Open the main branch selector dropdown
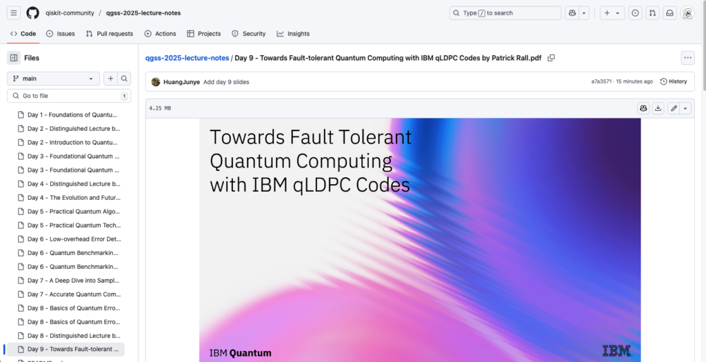This screenshot has height=362, width=706. point(53,79)
